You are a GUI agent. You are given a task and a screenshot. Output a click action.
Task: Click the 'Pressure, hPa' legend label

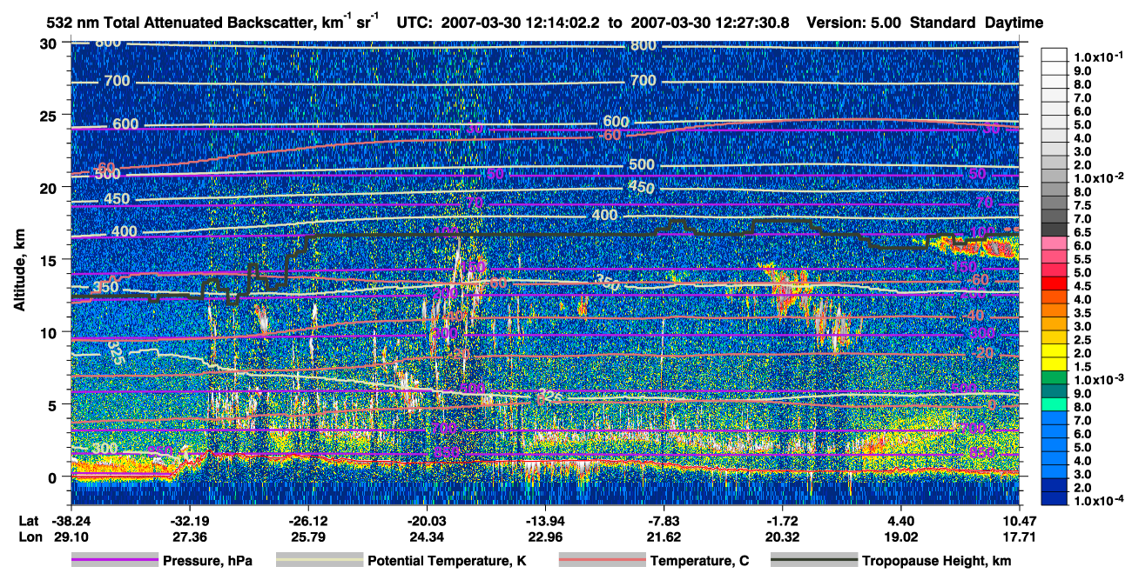coord(207,561)
